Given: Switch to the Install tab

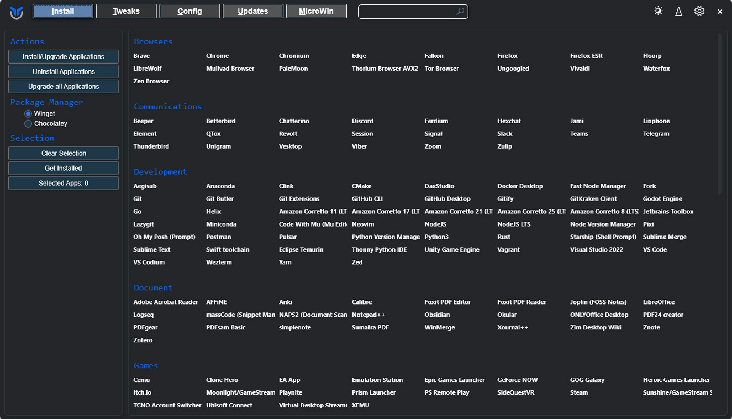Looking at the screenshot, I should [x=63, y=11].
